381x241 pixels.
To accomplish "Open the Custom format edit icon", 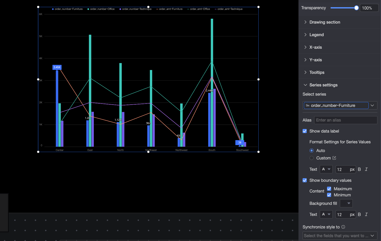I will 334,158.
